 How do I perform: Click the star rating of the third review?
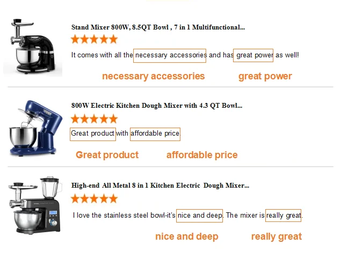(94, 198)
